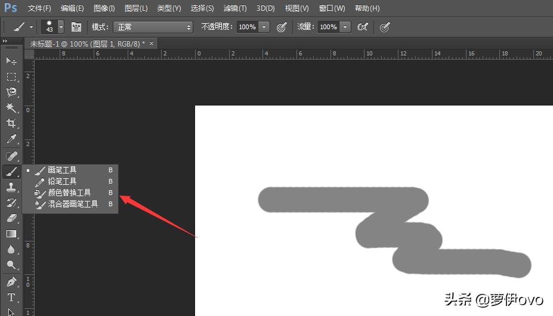The image size is (553, 316).
Task: Select the Horizontal Type tool
Action: pos(11,297)
